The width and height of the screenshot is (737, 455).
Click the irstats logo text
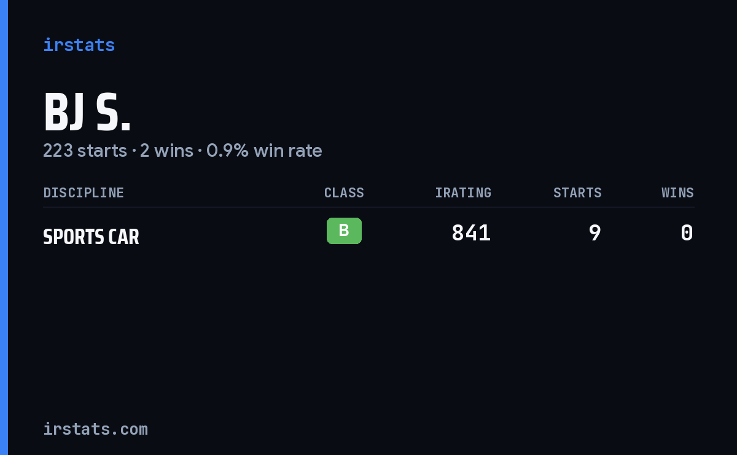[x=79, y=45]
